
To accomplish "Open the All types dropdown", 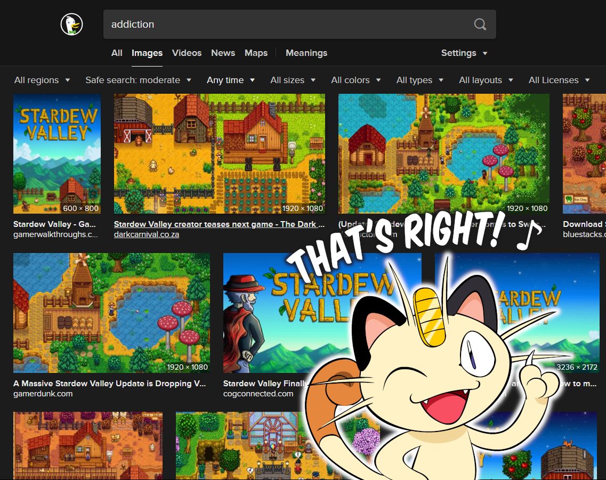I will pyautogui.click(x=419, y=80).
